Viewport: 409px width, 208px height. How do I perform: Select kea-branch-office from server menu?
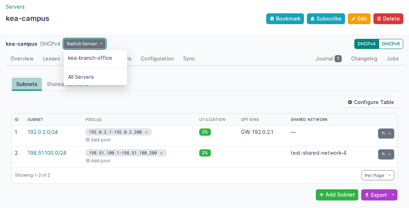pos(95,58)
